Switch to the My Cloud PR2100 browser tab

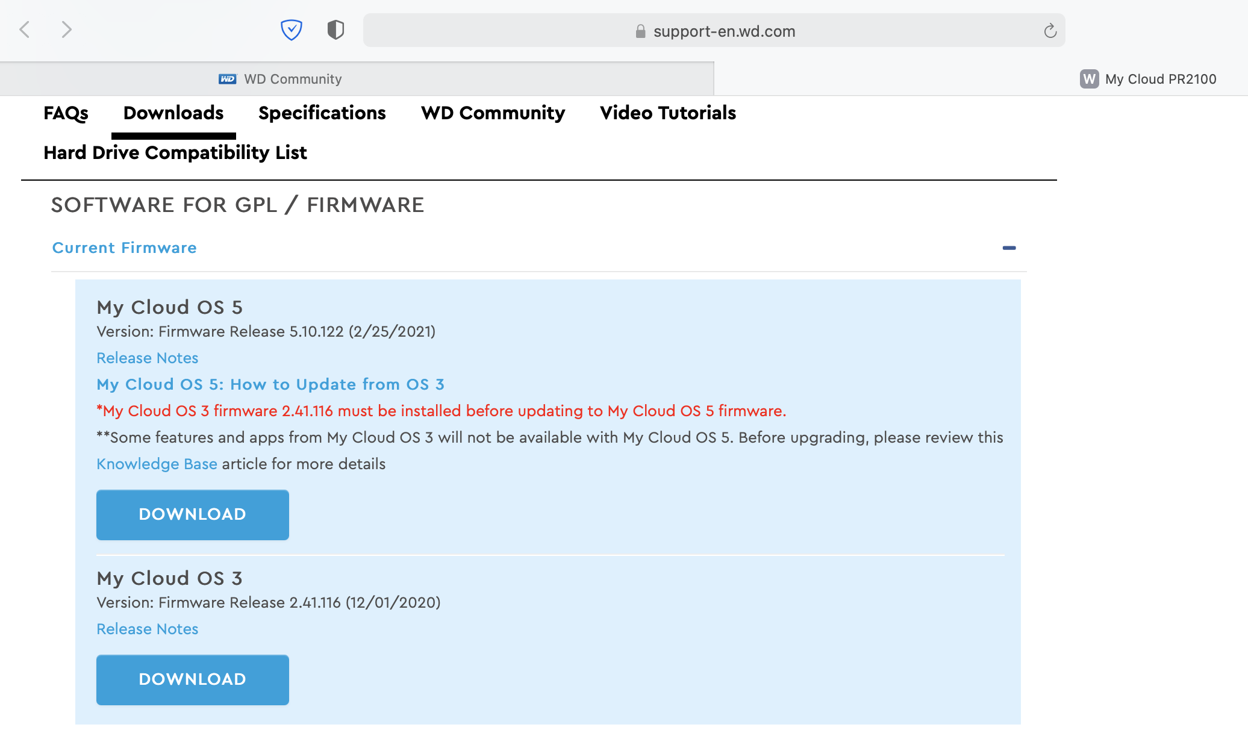click(x=981, y=79)
